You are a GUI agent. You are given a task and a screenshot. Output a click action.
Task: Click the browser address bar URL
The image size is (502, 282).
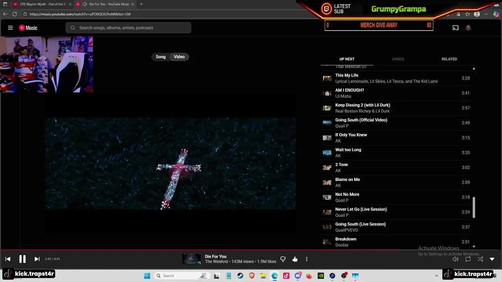point(80,14)
